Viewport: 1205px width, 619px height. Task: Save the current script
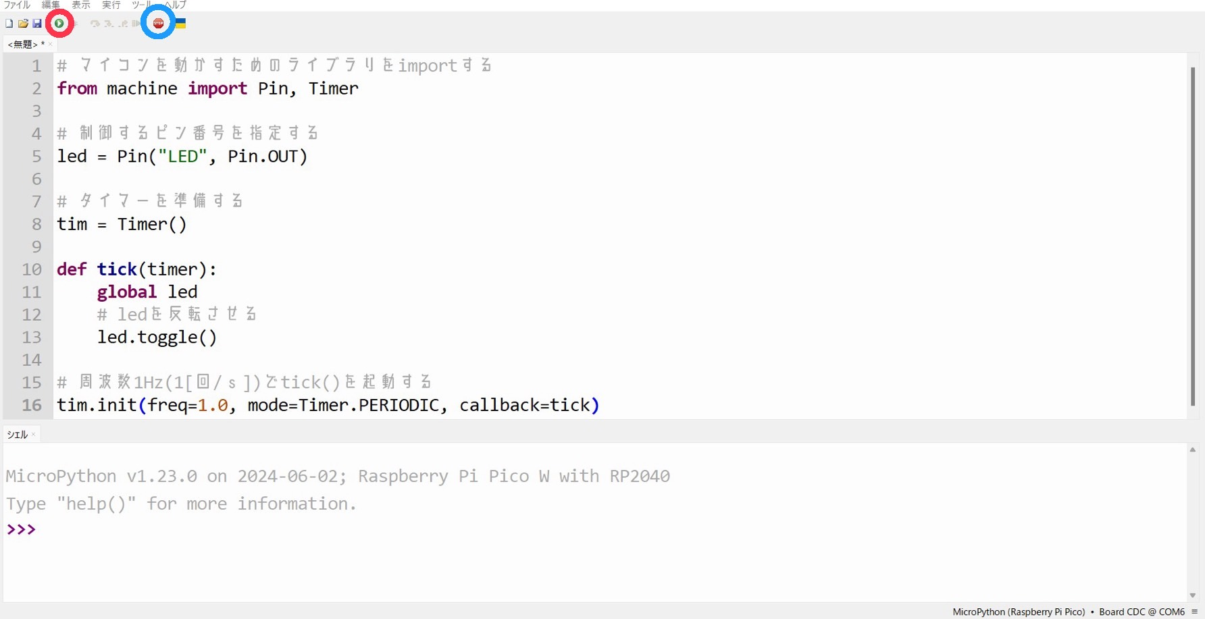point(37,22)
